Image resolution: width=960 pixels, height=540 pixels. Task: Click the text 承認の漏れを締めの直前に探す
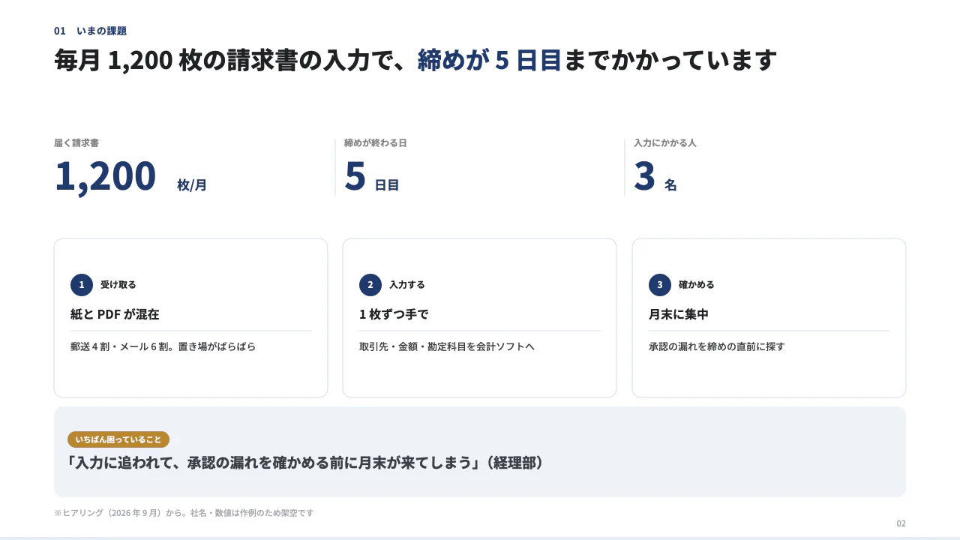pyautogui.click(x=717, y=346)
